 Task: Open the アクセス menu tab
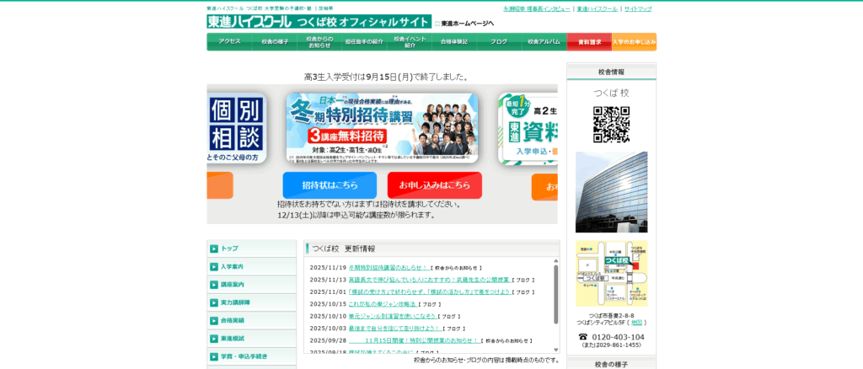coord(229,41)
